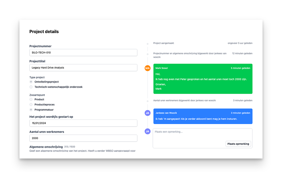
Task: Click timeline dot for 'Aantal uren werknemers bijgewerkt'
Action: click(147, 101)
